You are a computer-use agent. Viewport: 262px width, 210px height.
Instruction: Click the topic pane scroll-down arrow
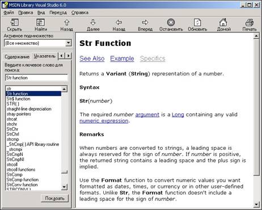[256, 204]
